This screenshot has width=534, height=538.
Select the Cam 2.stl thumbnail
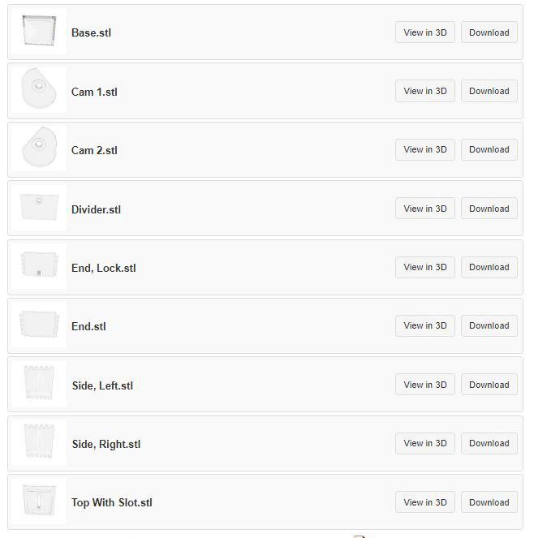[x=39, y=148]
